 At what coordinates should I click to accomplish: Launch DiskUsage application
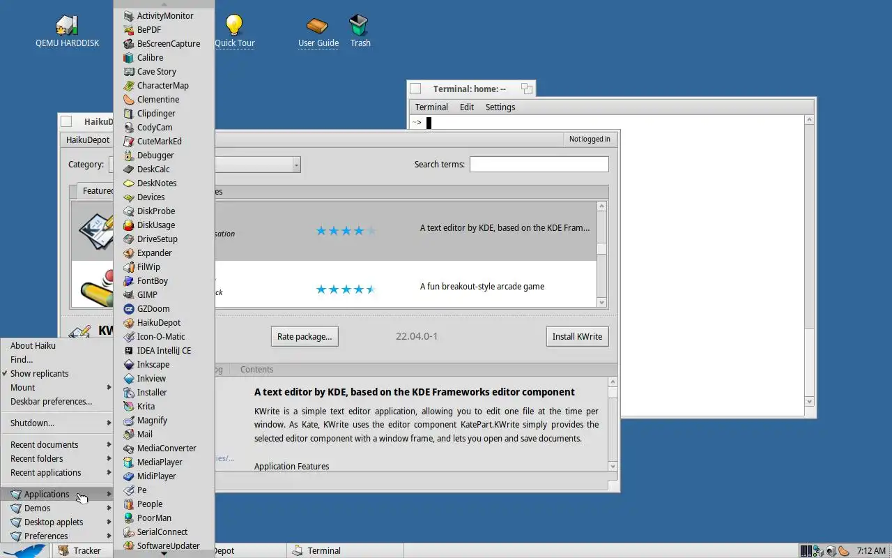(164, 225)
